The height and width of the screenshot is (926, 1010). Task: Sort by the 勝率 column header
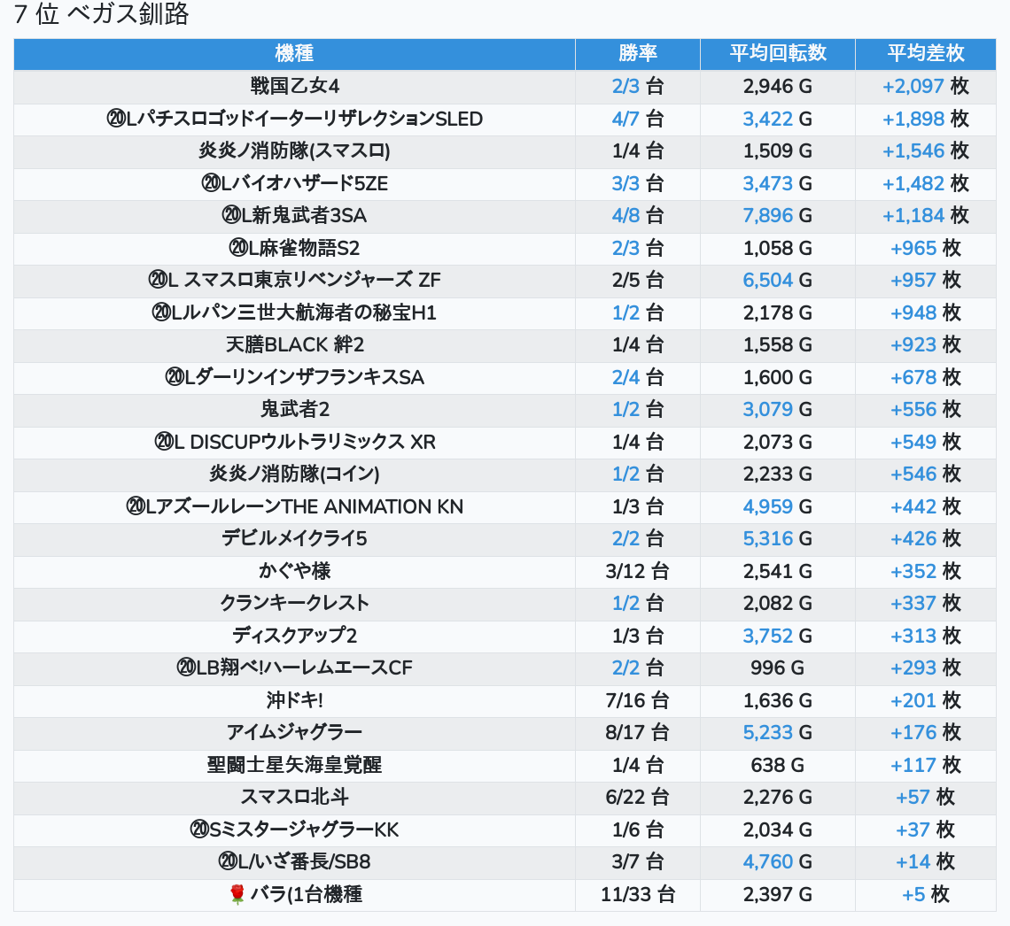(x=637, y=53)
